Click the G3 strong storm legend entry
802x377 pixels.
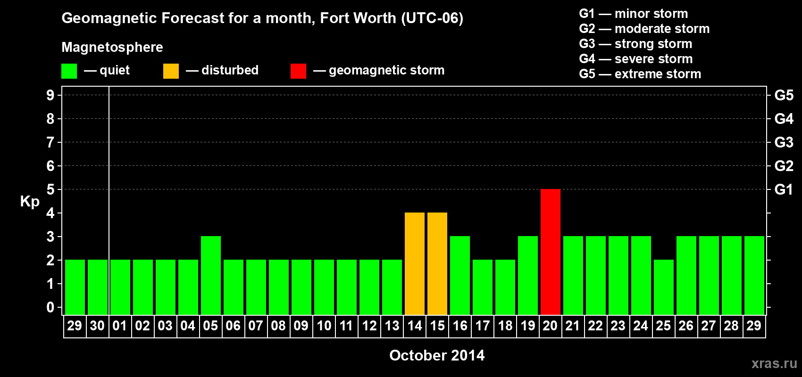pyautogui.click(x=635, y=44)
